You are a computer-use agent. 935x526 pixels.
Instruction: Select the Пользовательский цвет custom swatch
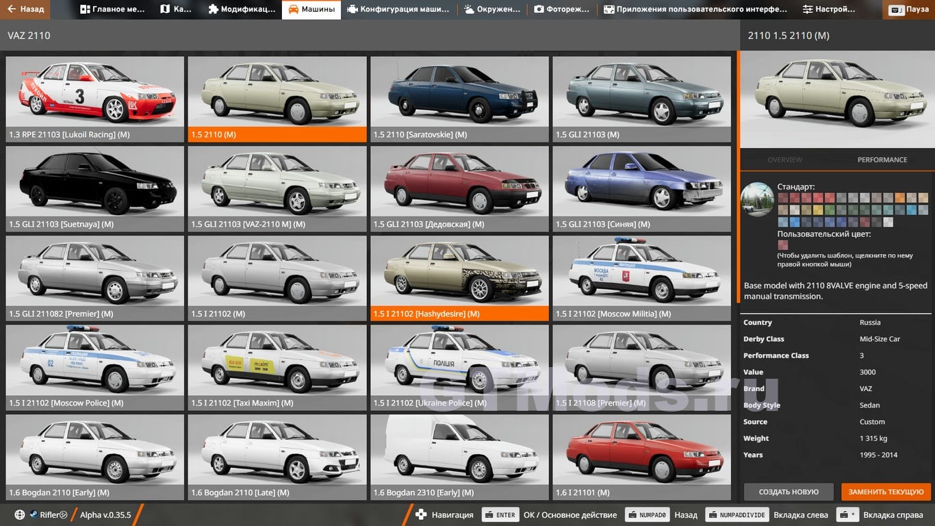coord(783,245)
